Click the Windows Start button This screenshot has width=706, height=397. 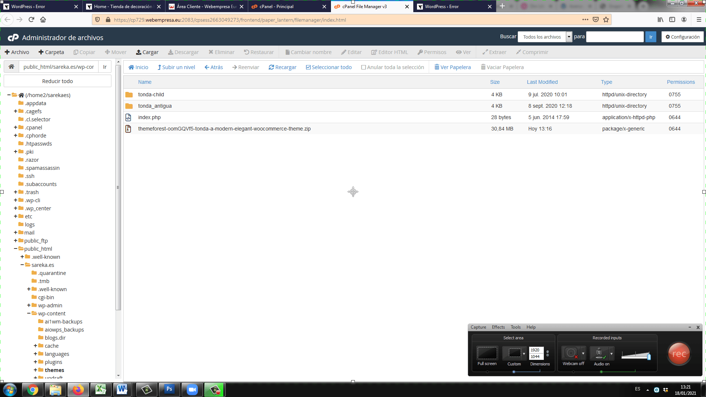point(10,390)
